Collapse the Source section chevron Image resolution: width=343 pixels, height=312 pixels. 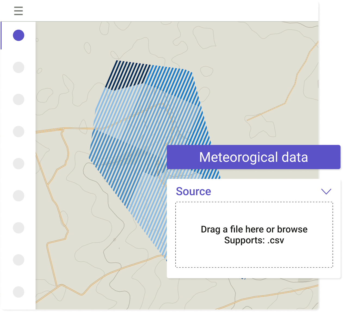(326, 191)
